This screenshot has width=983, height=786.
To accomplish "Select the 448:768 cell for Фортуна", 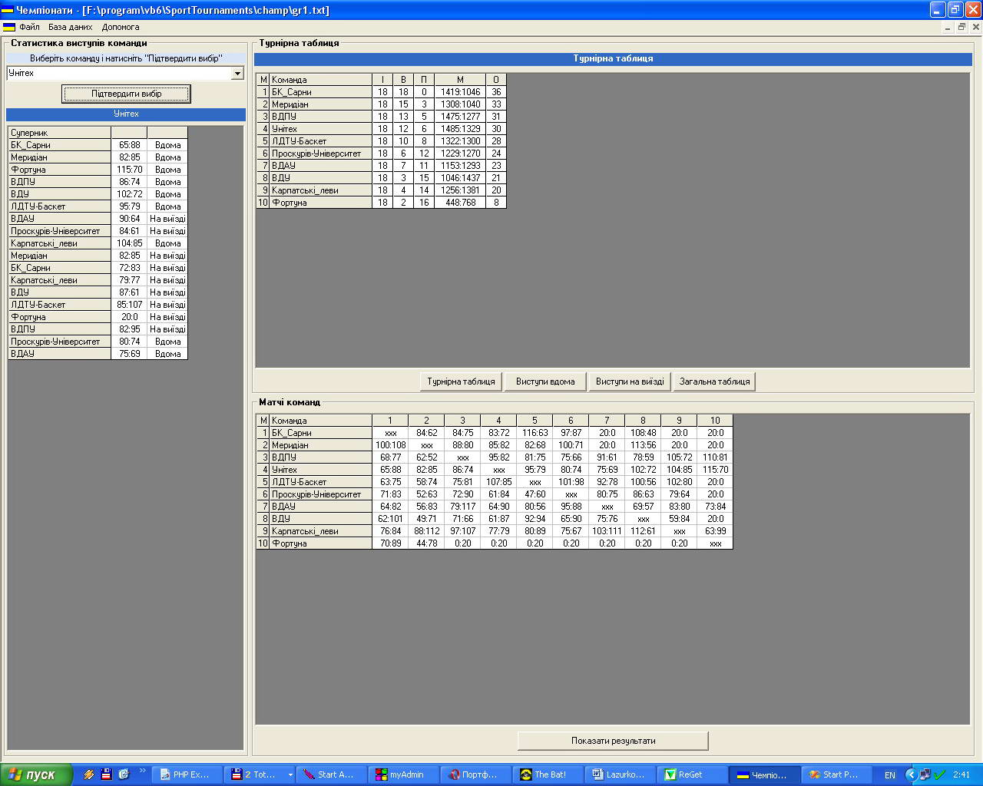I will click(x=460, y=203).
